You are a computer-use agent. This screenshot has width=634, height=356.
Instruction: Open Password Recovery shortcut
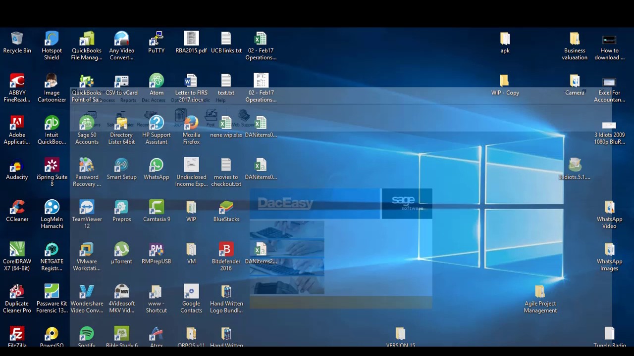point(87,172)
